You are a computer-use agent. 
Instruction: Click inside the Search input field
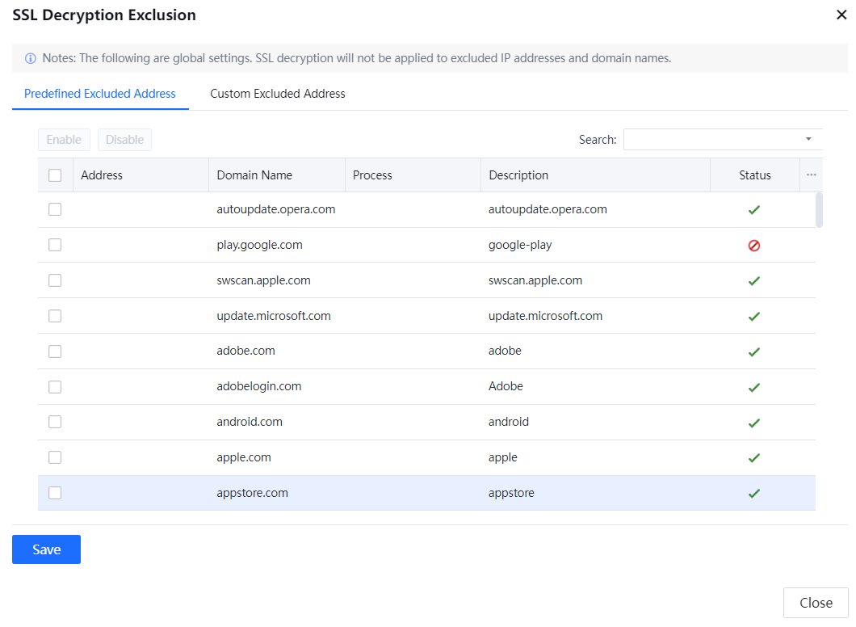click(x=711, y=140)
